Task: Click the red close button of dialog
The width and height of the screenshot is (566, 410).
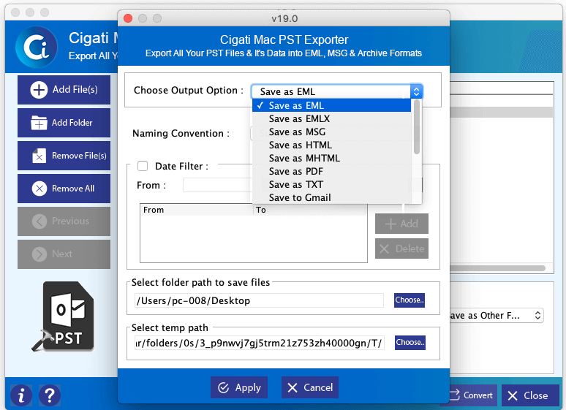Action: tap(128, 18)
